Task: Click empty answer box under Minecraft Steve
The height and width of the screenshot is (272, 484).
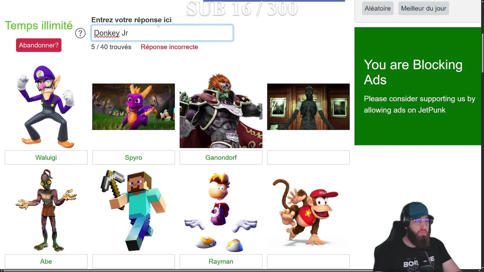Action: tap(133, 261)
